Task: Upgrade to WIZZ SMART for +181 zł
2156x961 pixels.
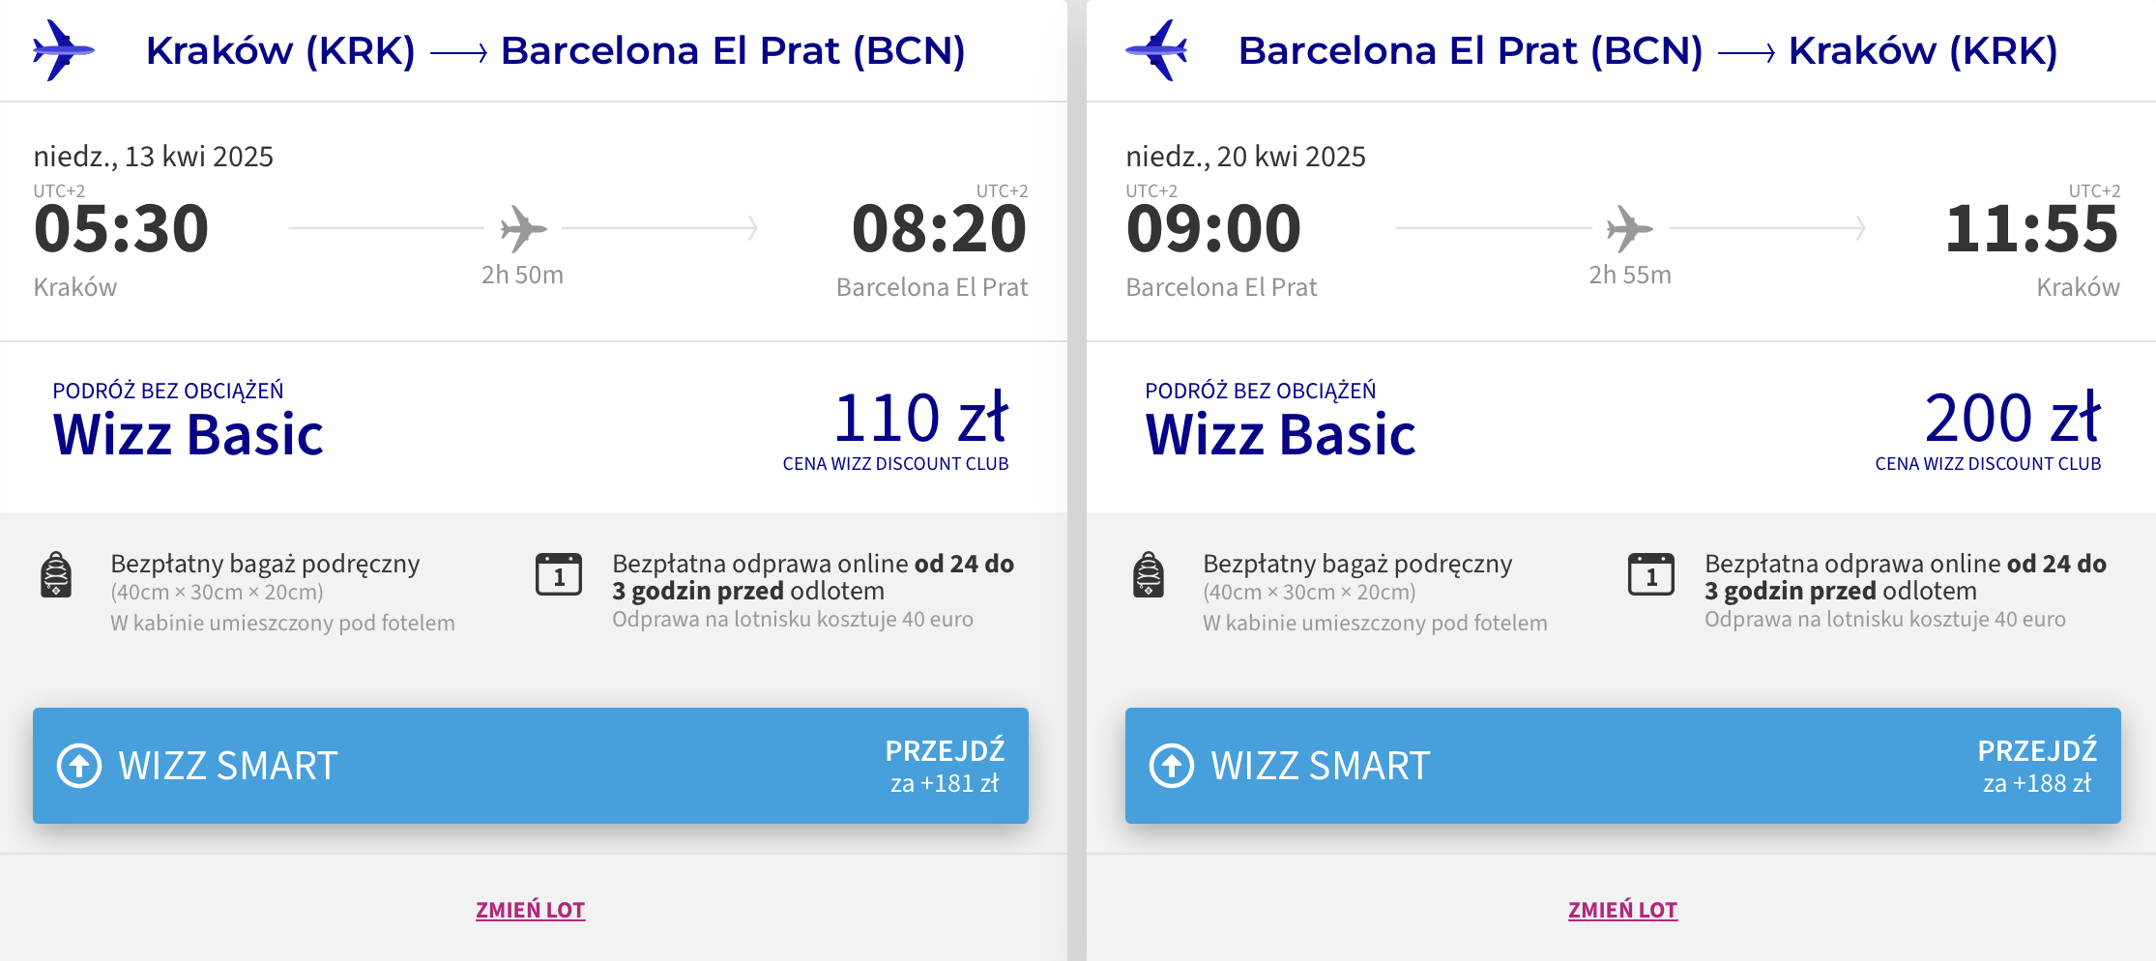Action: coord(531,766)
